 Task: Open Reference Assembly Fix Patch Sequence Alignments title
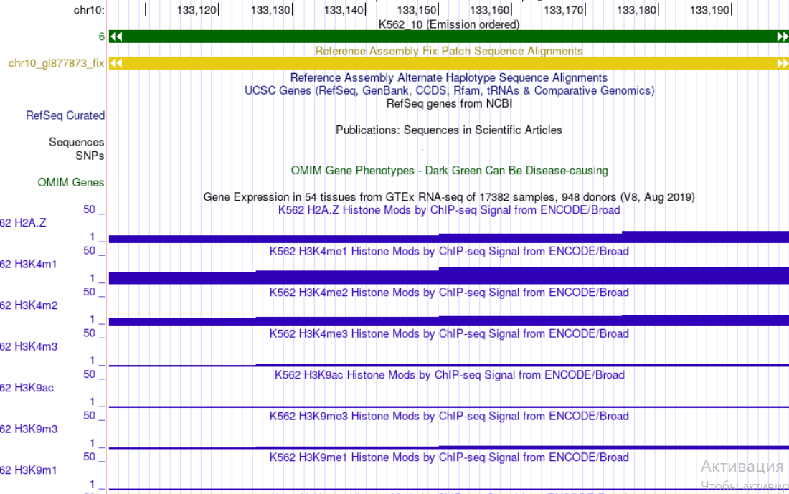point(449,51)
